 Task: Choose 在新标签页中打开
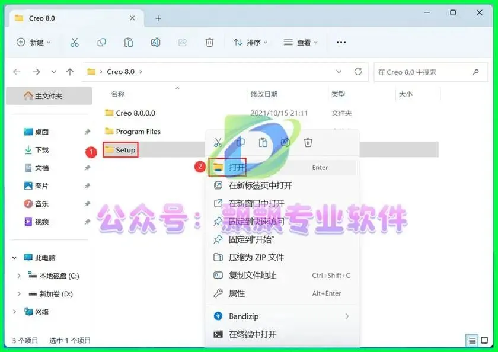(x=282, y=185)
